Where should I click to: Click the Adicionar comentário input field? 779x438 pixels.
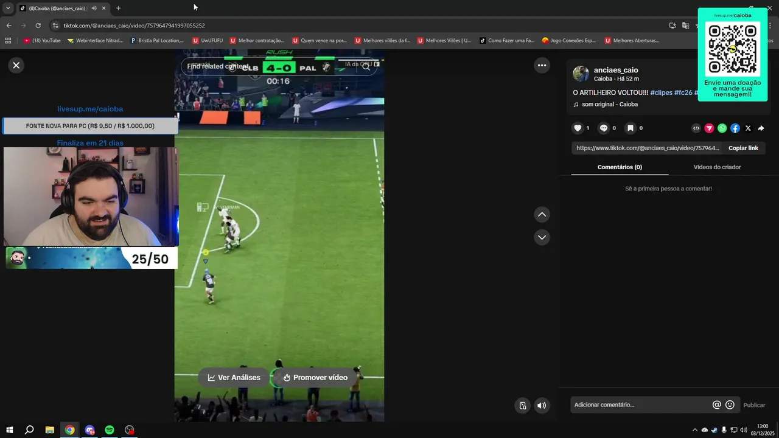tap(640, 405)
